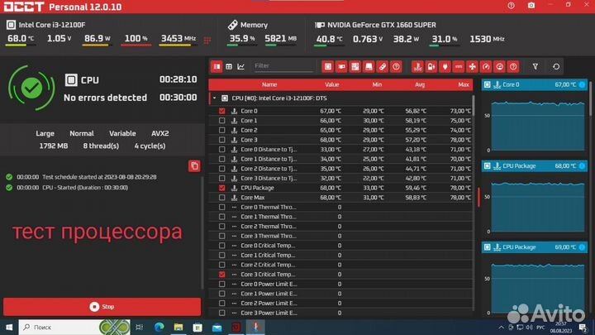Image resolution: width=595 pixels, height=335 pixels.
Task: Toggle unknown hardware filter question-mark icon
Action: coord(396,66)
